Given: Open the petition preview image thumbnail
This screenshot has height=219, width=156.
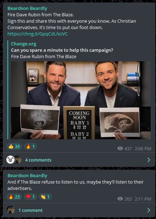Looking at the screenshot, I should (x=81, y=100).
